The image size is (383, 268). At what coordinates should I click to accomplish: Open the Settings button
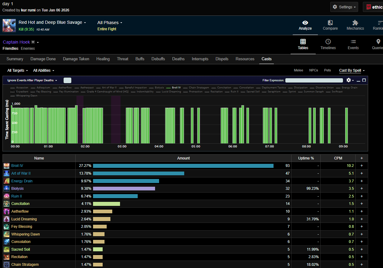pyautogui.click(x=344, y=7)
